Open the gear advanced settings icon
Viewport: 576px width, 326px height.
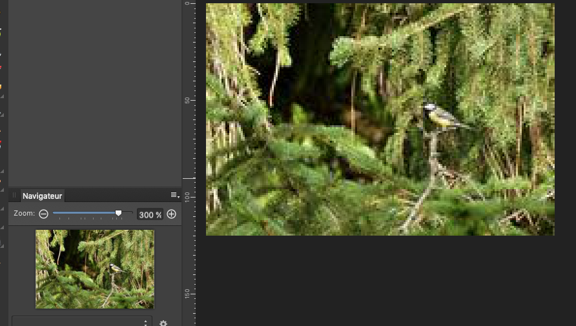click(x=163, y=323)
